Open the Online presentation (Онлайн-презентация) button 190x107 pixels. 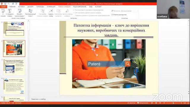click(20, 13)
